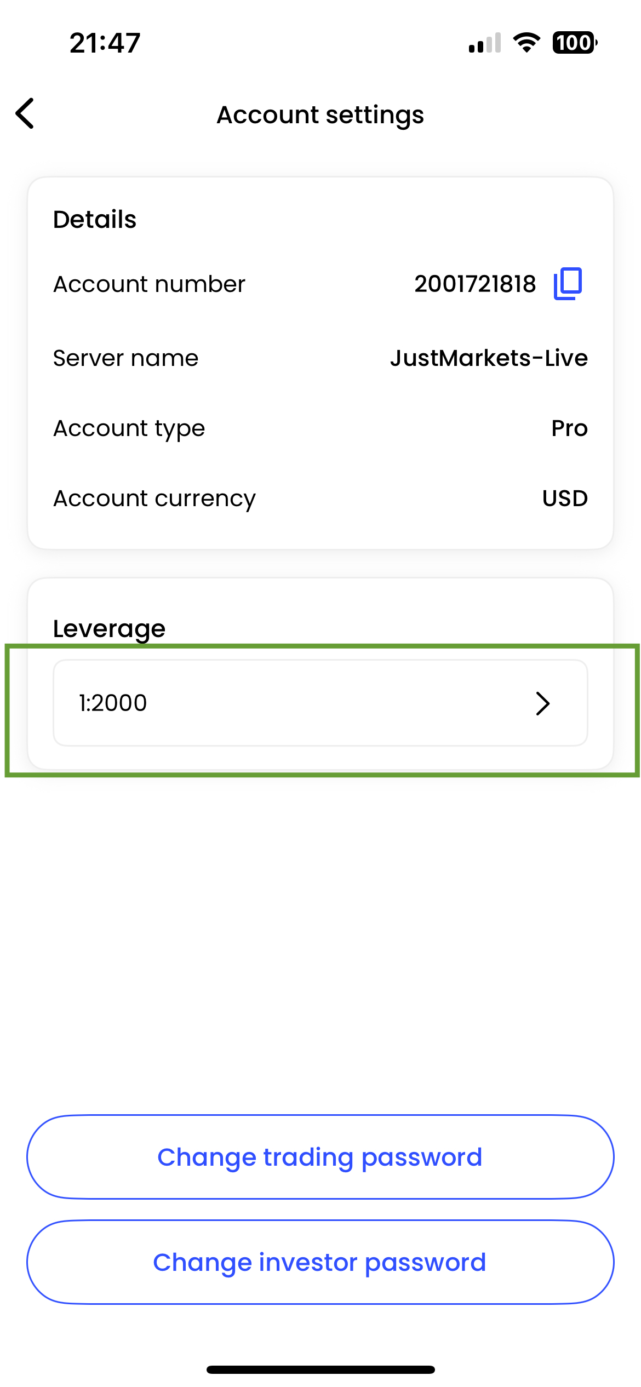Tap the Server name label
This screenshot has height=1387, width=641.
click(x=126, y=358)
